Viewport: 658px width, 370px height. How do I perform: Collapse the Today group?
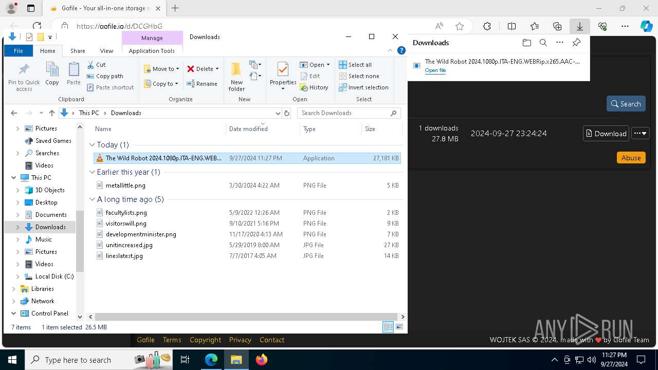[x=93, y=145]
